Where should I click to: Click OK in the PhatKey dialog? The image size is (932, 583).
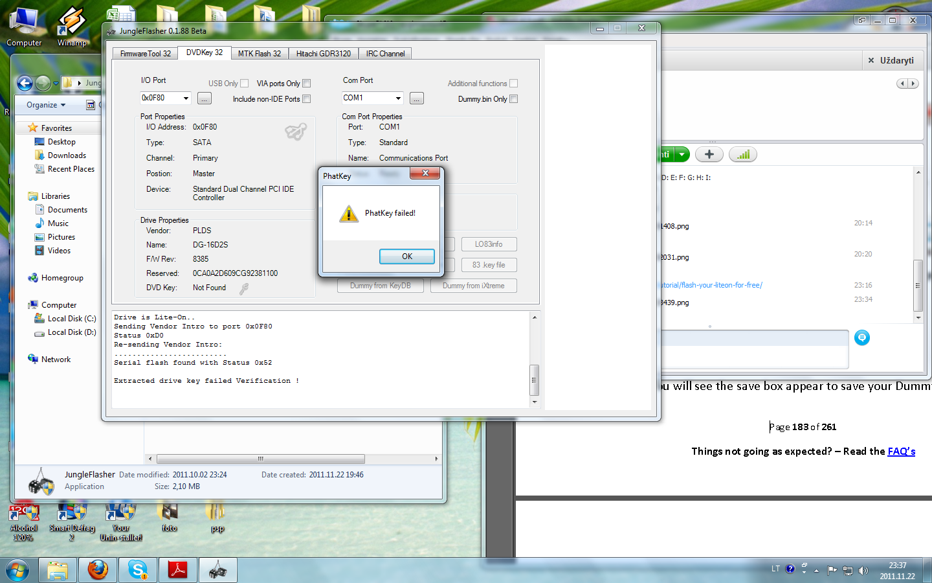(x=407, y=257)
